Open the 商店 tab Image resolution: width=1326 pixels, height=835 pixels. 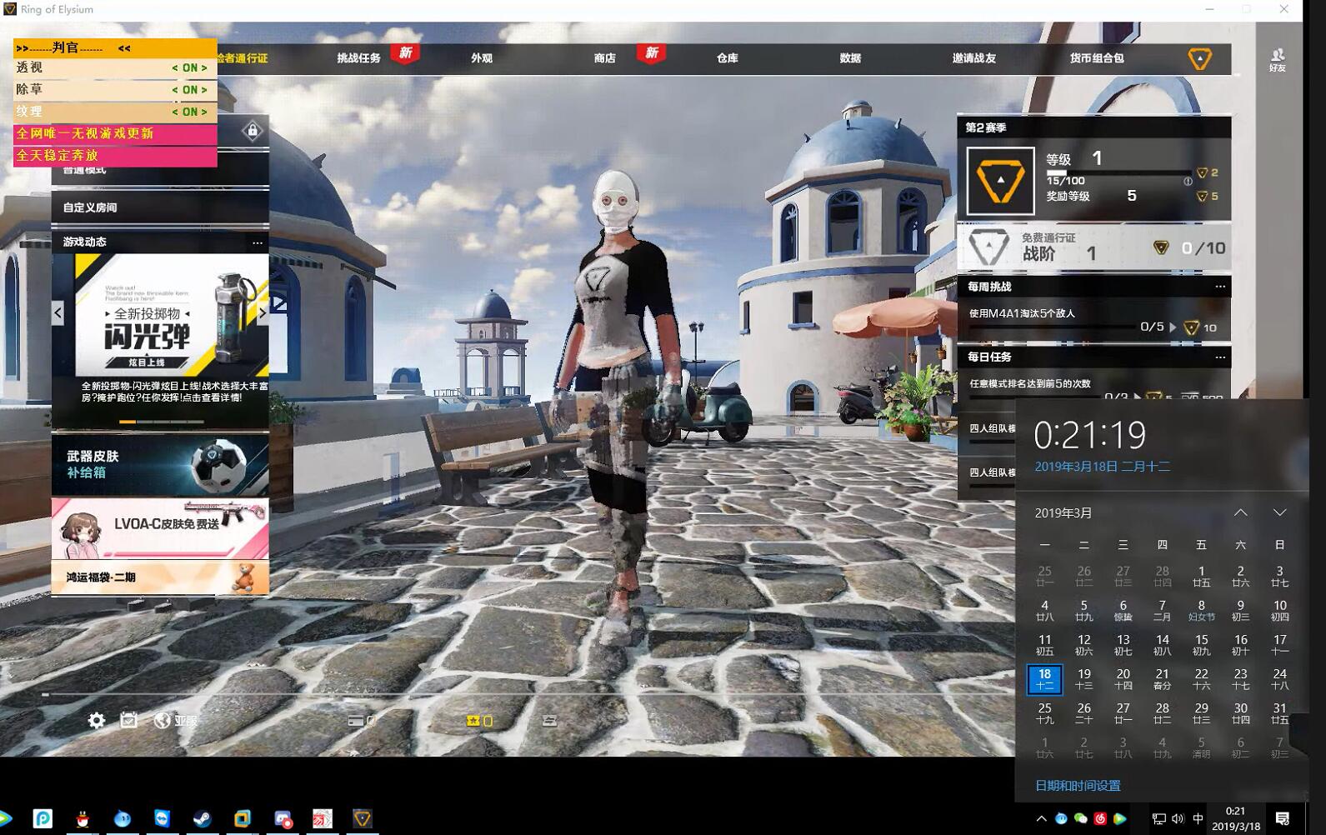(x=604, y=58)
